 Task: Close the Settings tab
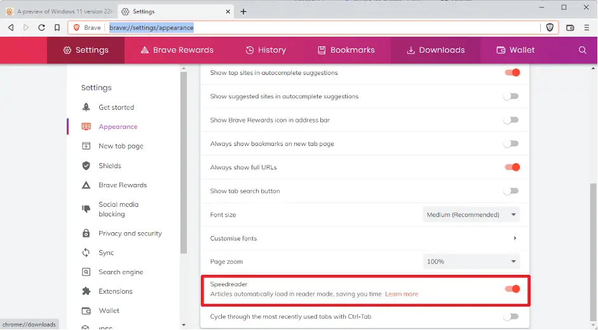click(228, 11)
